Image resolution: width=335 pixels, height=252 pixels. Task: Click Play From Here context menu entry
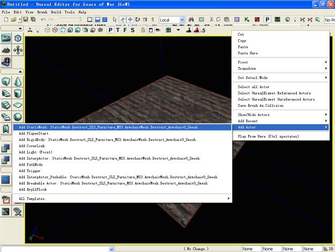pos(266,136)
